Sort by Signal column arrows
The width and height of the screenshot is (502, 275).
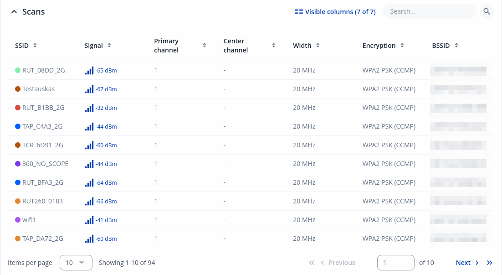(109, 46)
